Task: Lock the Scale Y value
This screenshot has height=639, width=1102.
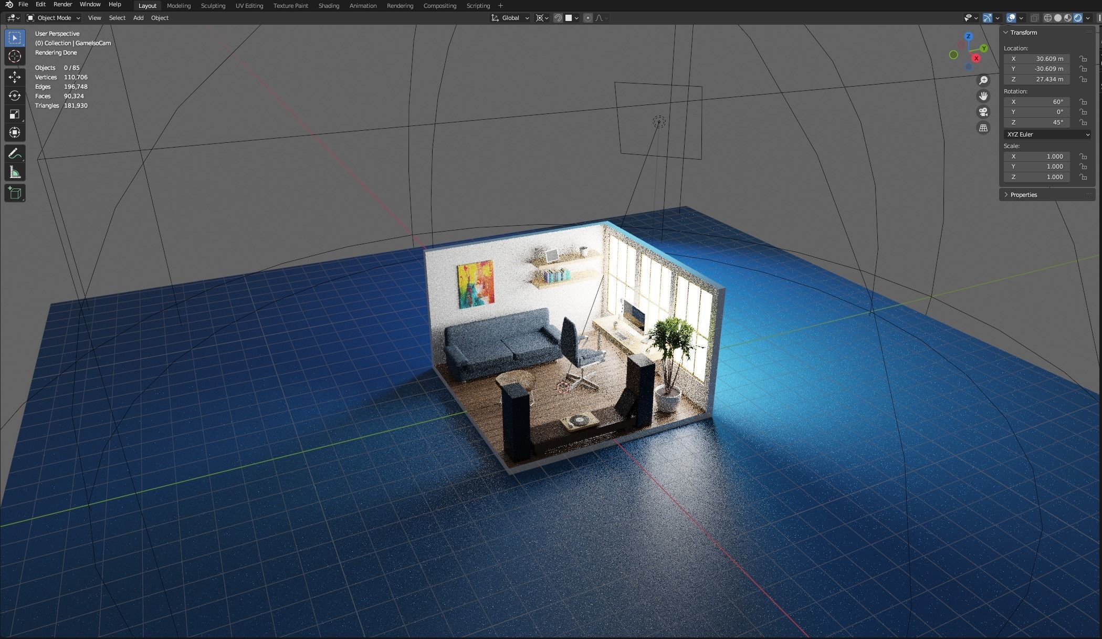Action: click(1083, 166)
